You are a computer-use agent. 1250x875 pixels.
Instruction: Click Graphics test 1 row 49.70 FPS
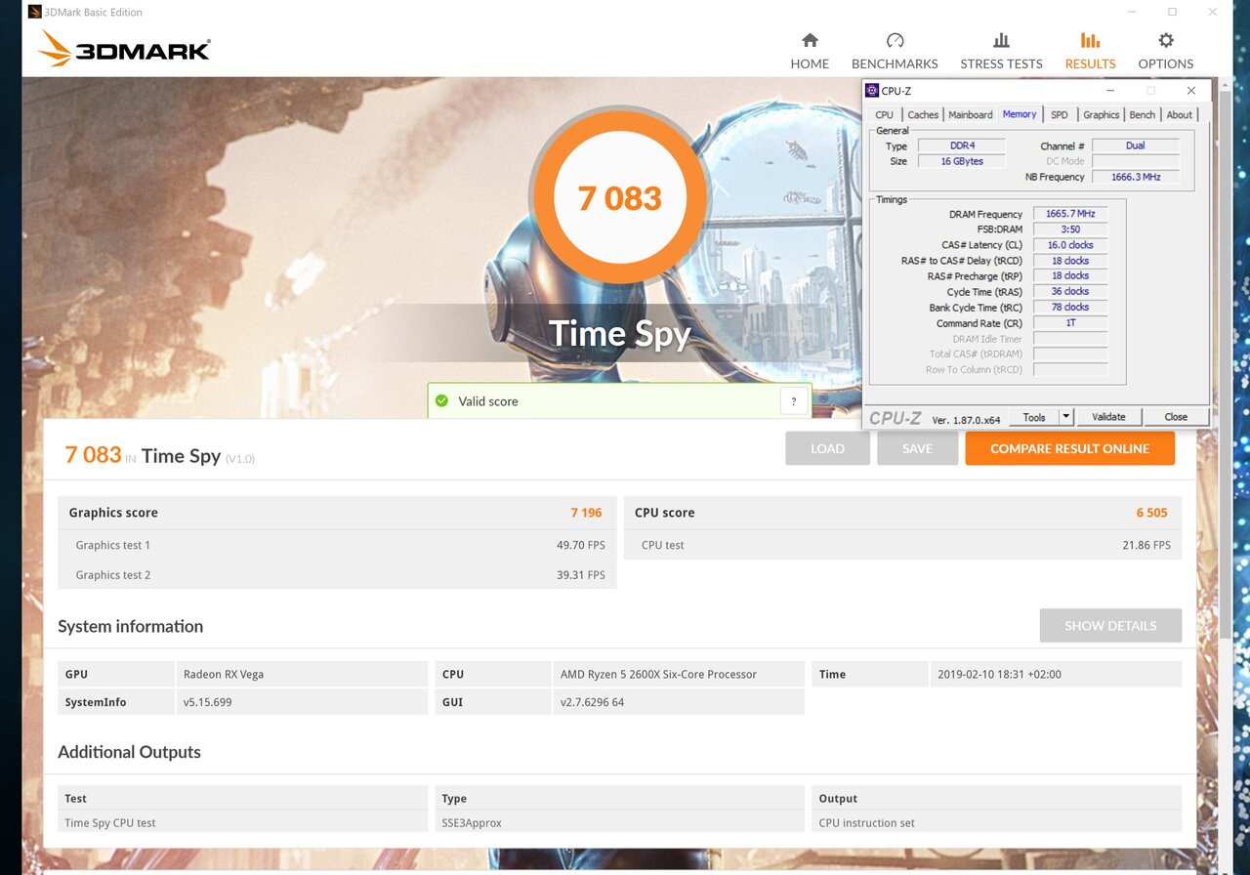pyautogui.click(x=337, y=545)
